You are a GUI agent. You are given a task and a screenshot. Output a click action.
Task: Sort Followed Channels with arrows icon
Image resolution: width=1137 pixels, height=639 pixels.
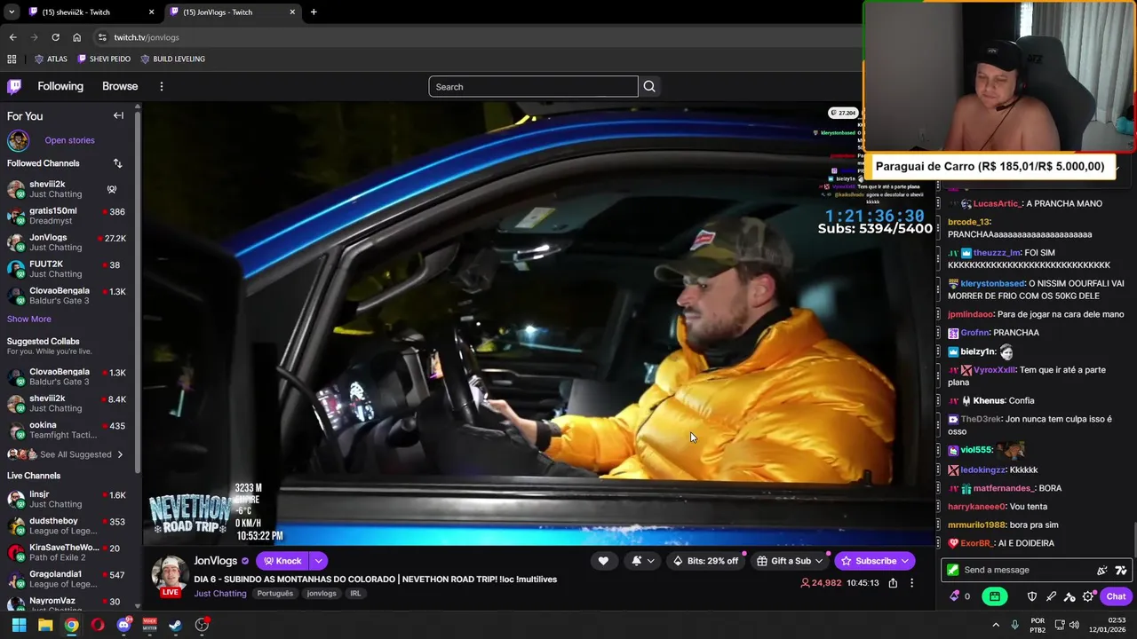pos(117,163)
